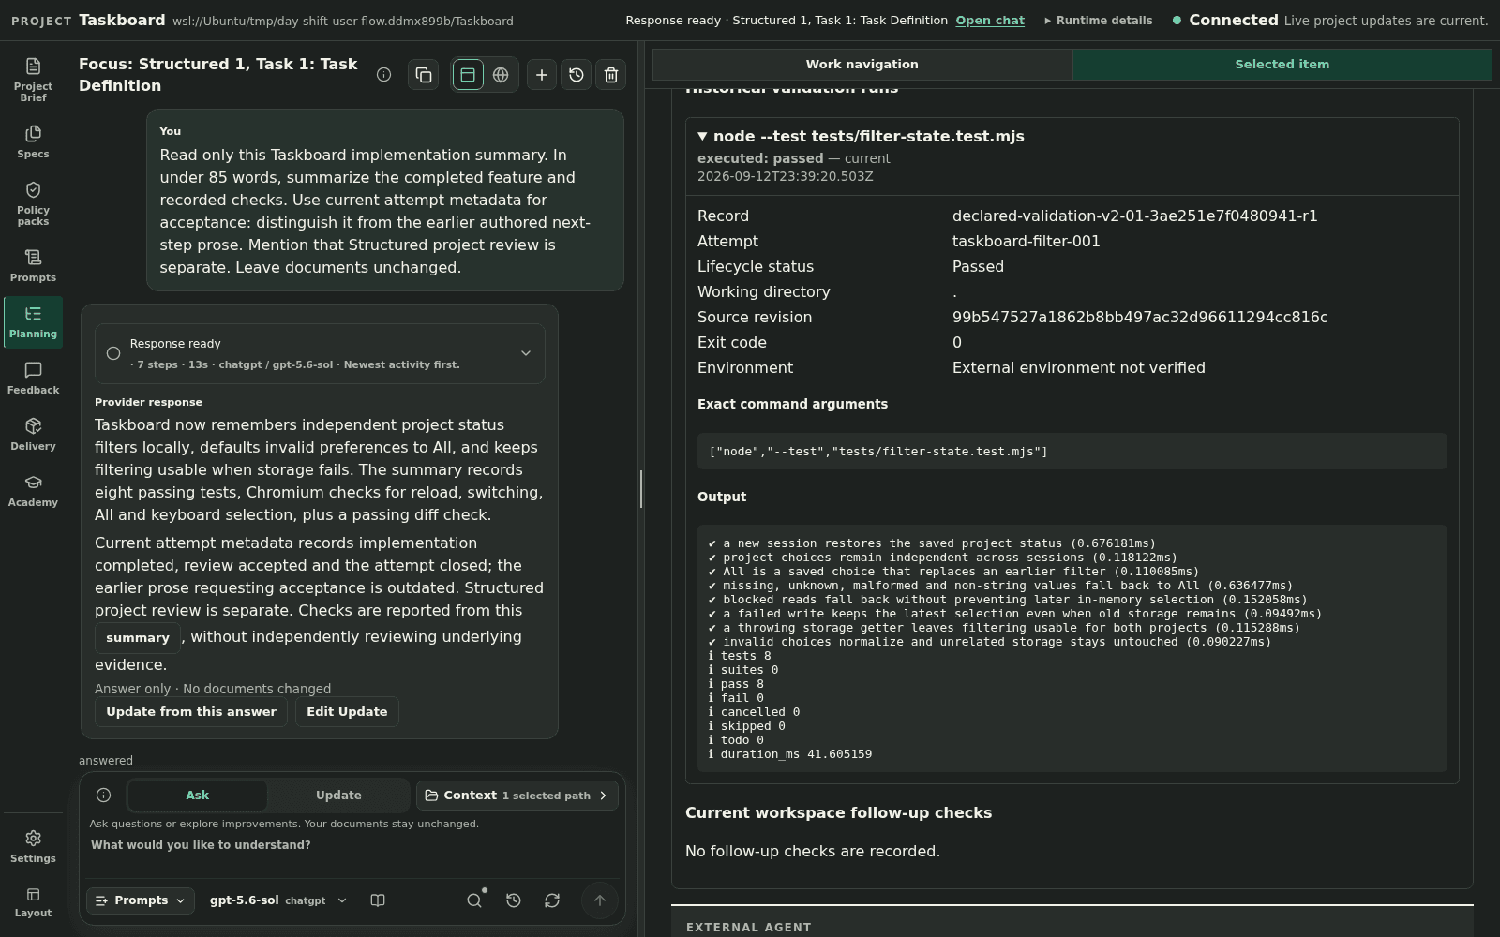Click Exit code value 0
1500x937 pixels.
click(x=957, y=343)
